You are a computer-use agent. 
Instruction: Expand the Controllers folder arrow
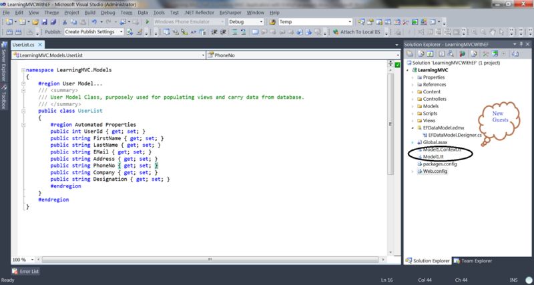[413, 99]
